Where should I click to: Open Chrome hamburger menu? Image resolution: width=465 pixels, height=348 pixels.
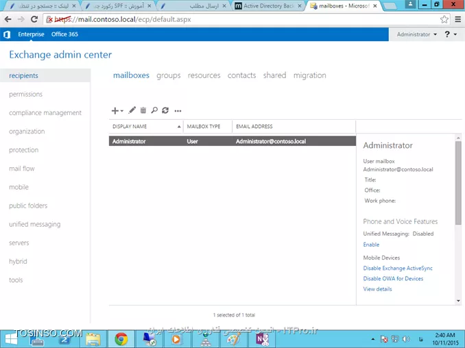pos(457,20)
